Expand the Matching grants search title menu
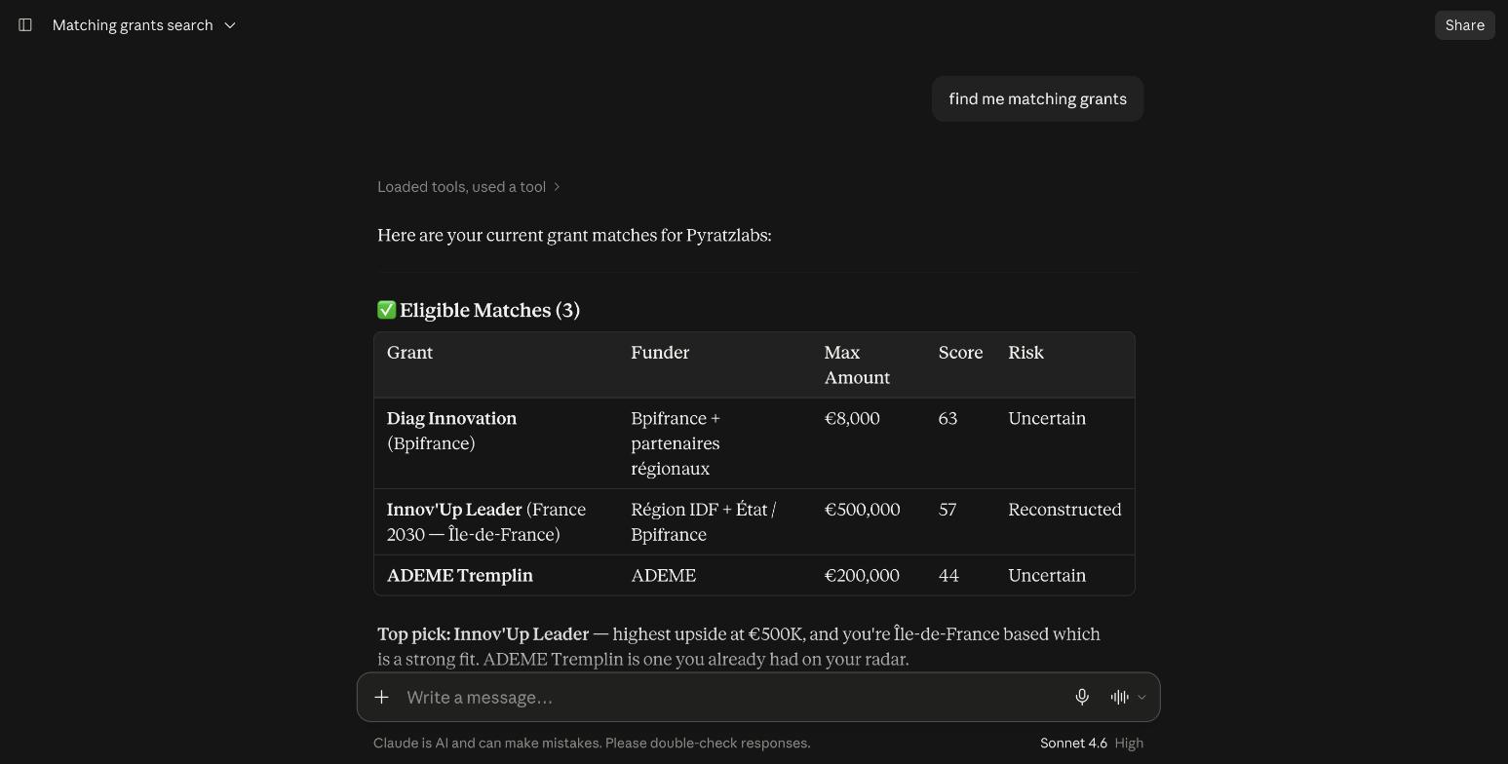The height and width of the screenshot is (764, 1508). tap(144, 25)
